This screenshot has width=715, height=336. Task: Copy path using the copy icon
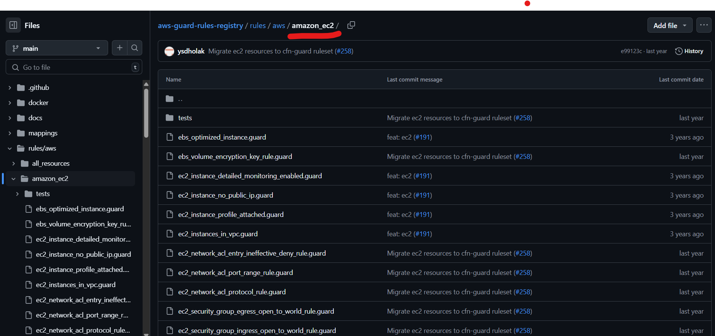click(x=351, y=25)
